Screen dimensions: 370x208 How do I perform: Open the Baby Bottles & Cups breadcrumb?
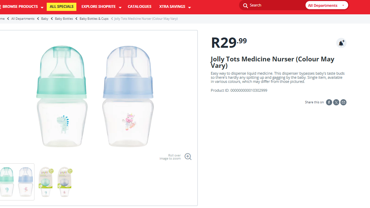point(94,19)
